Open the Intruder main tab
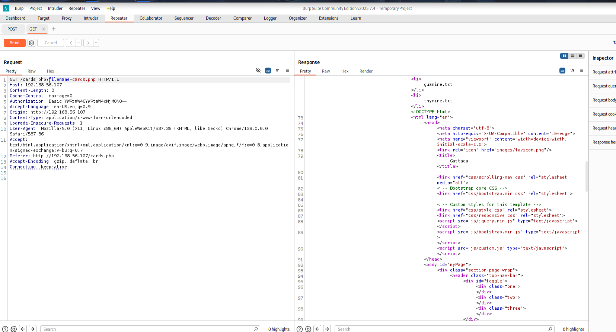The height and width of the screenshot is (332, 616). pyautogui.click(x=91, y=18)
